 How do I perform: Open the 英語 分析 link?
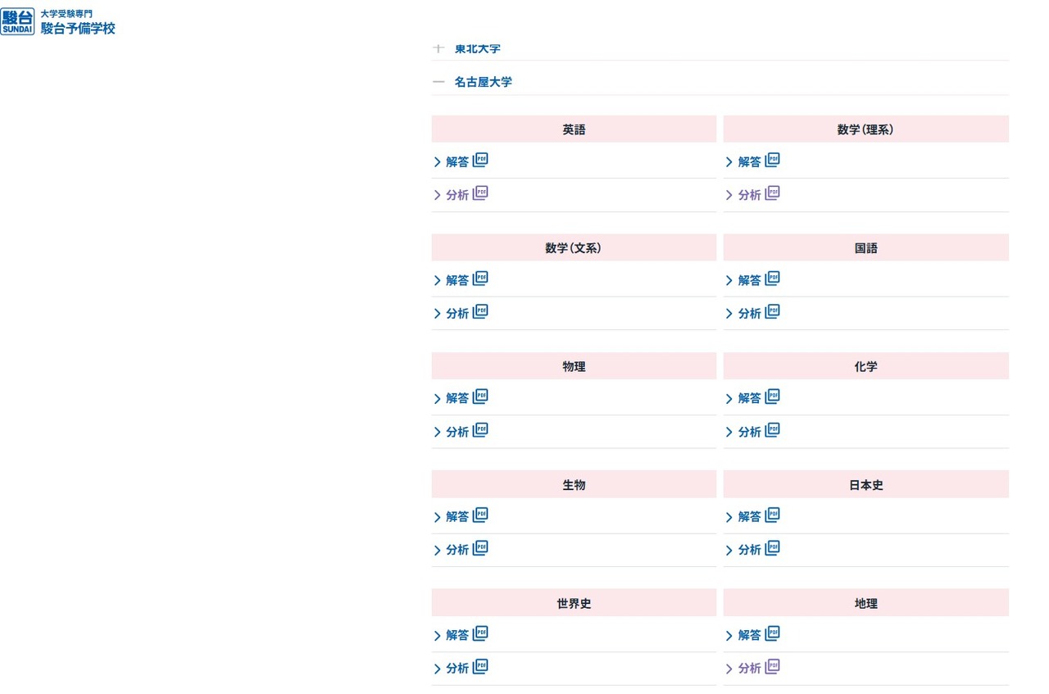[456, 195]
